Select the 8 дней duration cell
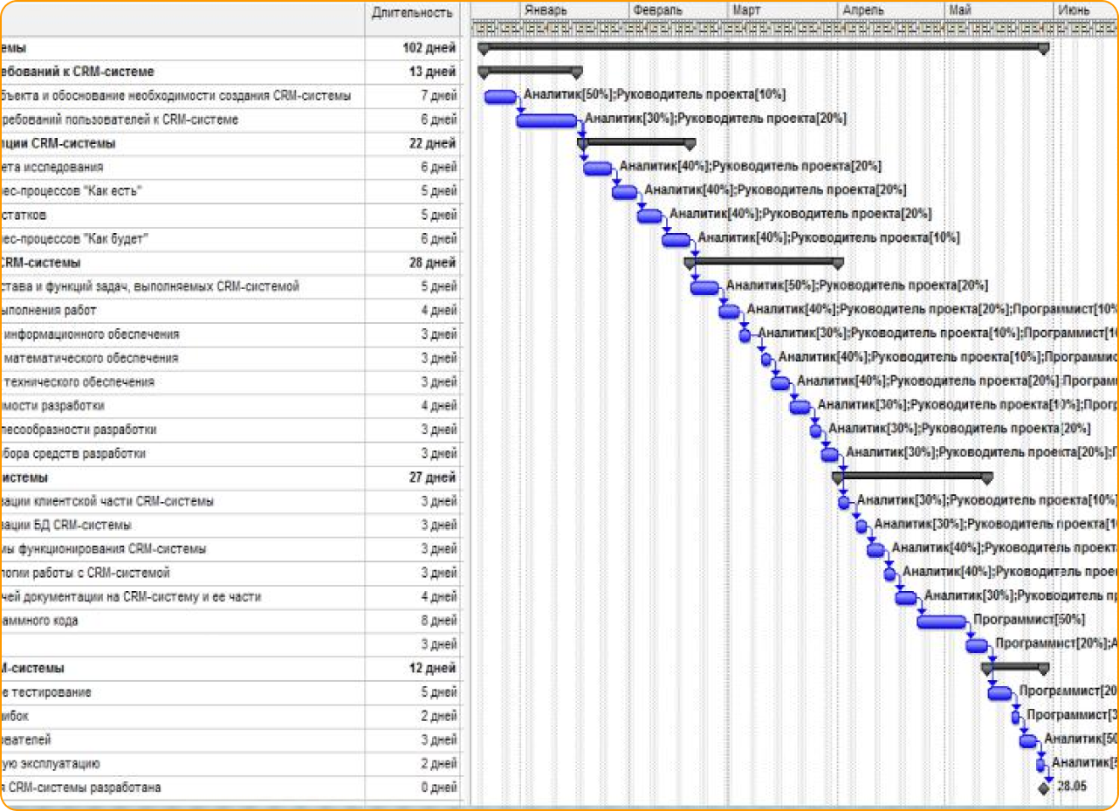 point(439,621)
